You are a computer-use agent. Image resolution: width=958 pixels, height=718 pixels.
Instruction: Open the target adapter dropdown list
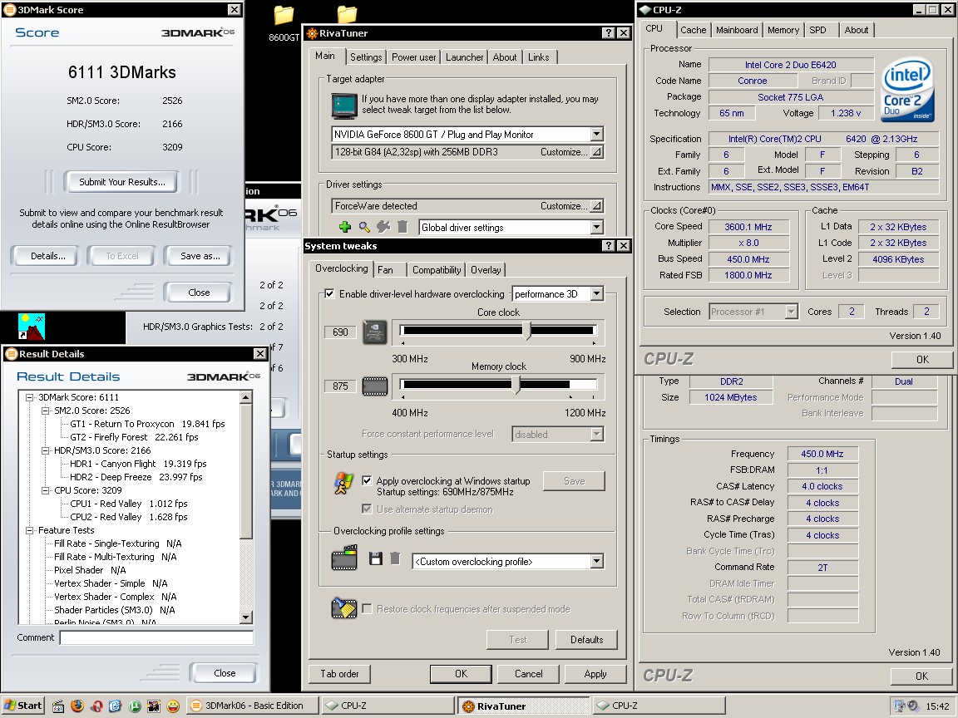[x=597, y=135]
